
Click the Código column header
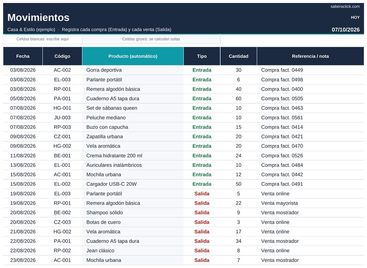click(x=62, y=56)
